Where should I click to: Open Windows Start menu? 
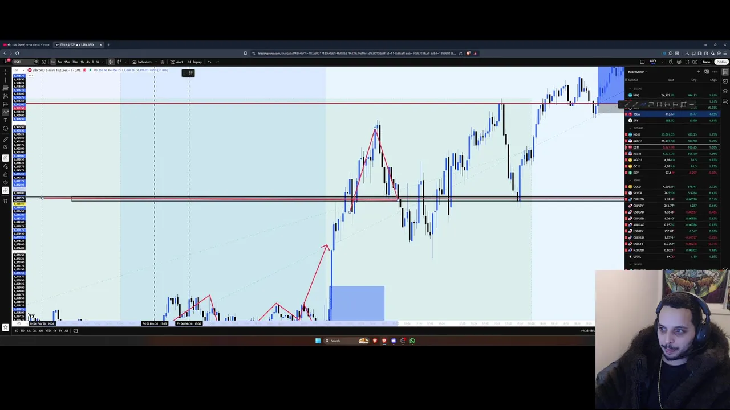(x=318, y=341)
